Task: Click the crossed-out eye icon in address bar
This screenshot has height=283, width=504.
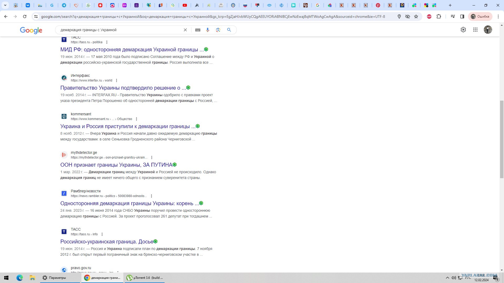Action: pos(408,17)
